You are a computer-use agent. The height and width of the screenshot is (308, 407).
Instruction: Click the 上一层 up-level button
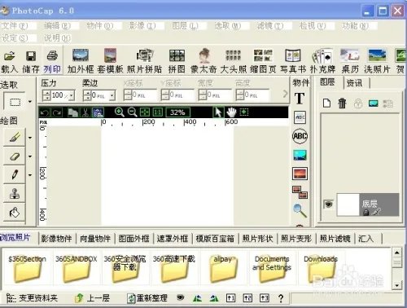[92, 298]
